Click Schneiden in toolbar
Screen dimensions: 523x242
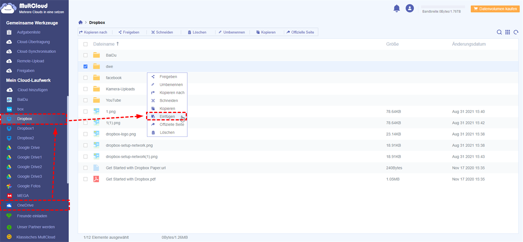tap(162, 32)
